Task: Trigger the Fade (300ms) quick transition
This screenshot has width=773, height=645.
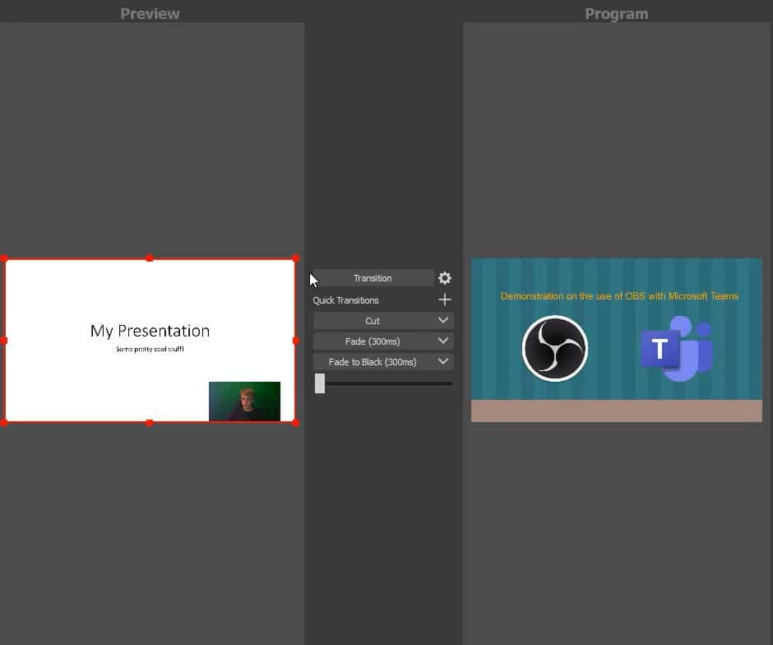Action: (373, 341)
